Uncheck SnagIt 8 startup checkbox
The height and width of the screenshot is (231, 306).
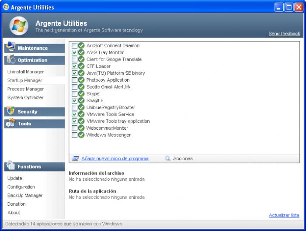[x=74, y=100]
